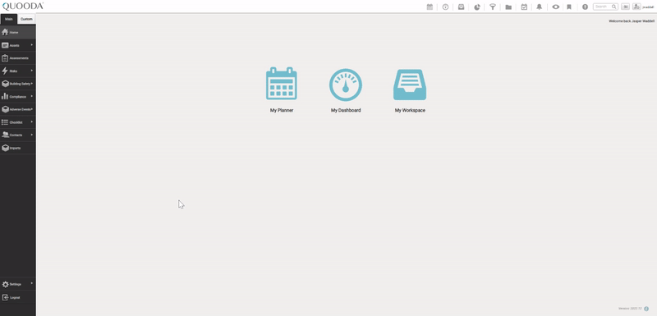Expand the Adverse Events submenu arrow

32,109
